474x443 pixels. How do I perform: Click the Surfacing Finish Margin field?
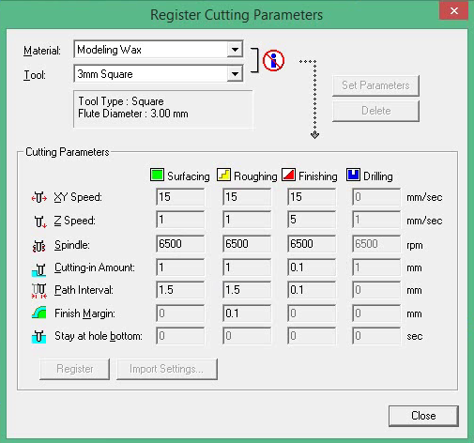click(x=180, y=313)
